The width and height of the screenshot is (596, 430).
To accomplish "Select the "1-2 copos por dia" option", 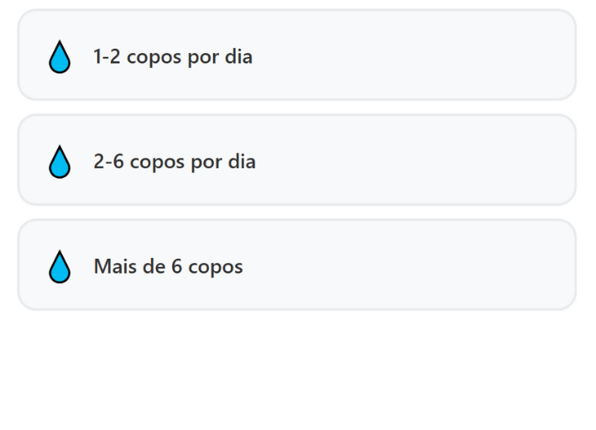I will click(x=296, y=55).
